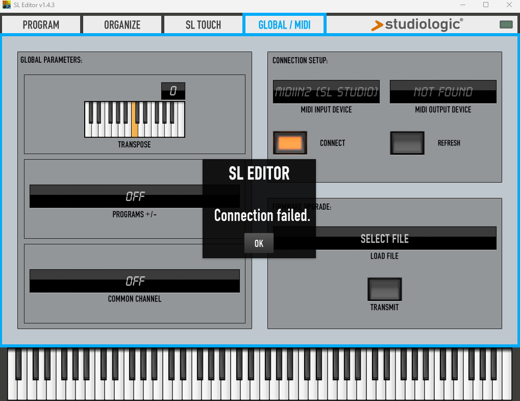Switch to the PROGRAM tab

tap(41, 25)
